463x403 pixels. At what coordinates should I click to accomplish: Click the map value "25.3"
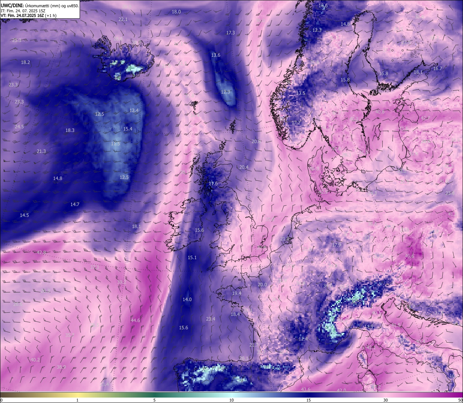(x=17, y=40)
